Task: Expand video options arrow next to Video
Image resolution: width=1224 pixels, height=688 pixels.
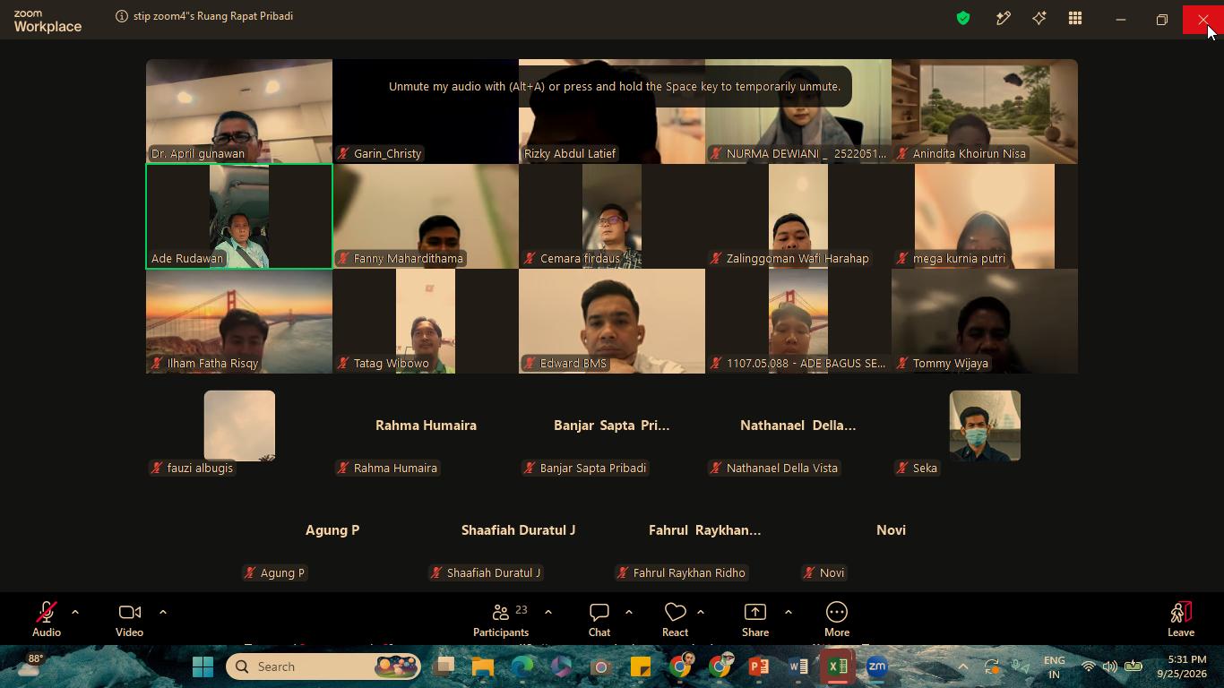Action: pos(163,612)
